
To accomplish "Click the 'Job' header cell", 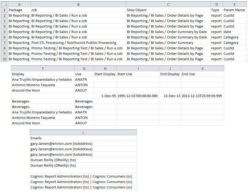I will [78, 10].
